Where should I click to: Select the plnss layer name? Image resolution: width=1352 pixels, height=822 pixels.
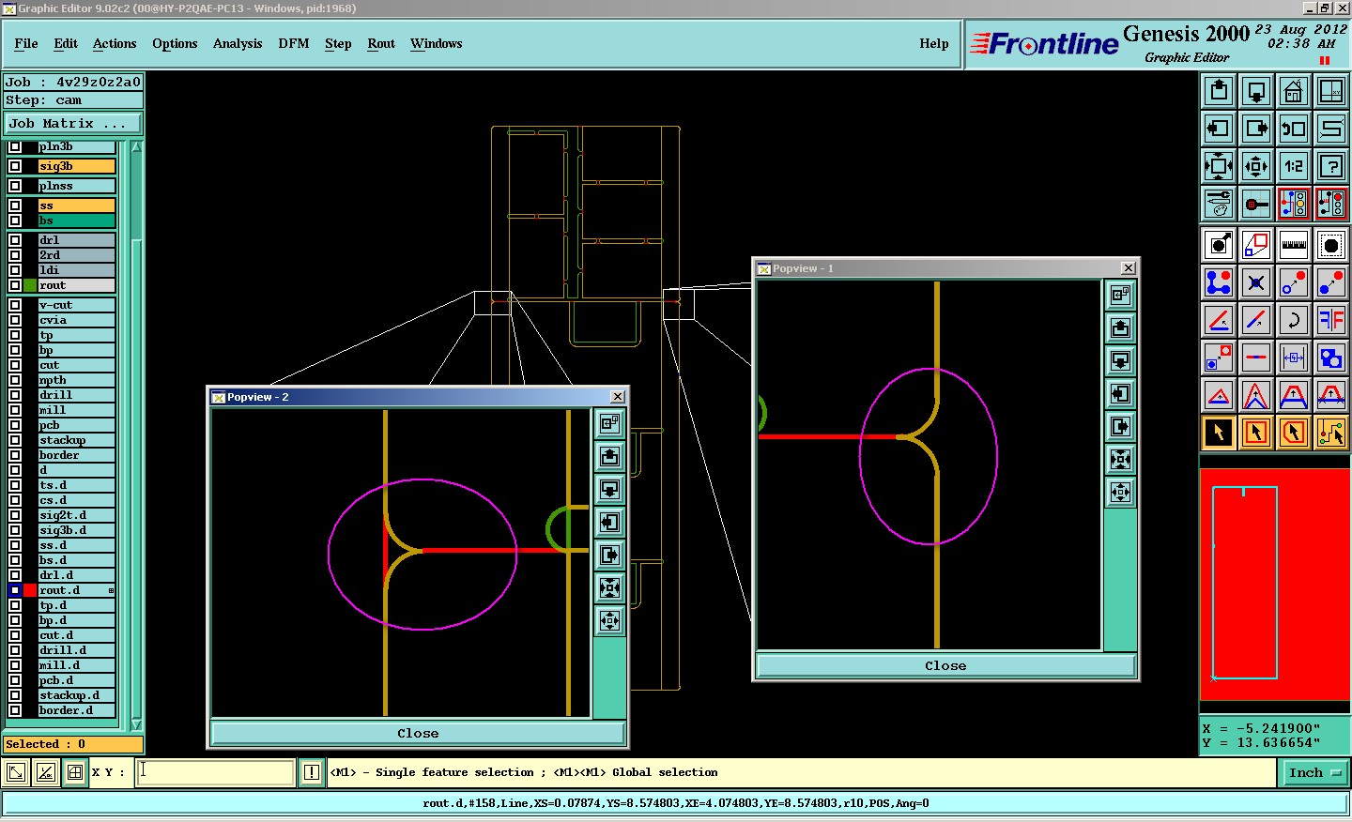coord(76,186)
